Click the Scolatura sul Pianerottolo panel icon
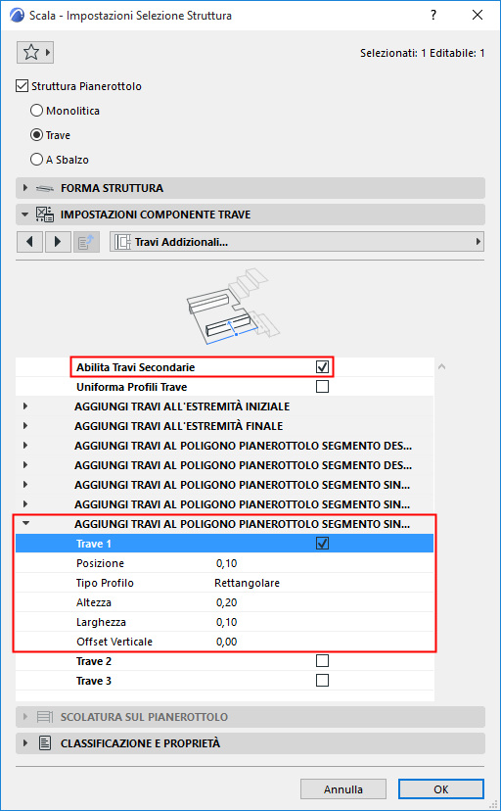This screenshot has height=811, width=501. pos(45,717)
